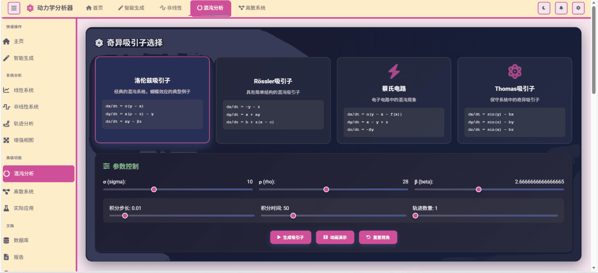Viewport: 598px width, 273px height.
Task: Click the film icon in 动画演示
Action: pyautogui.click(x=325, y=237)
